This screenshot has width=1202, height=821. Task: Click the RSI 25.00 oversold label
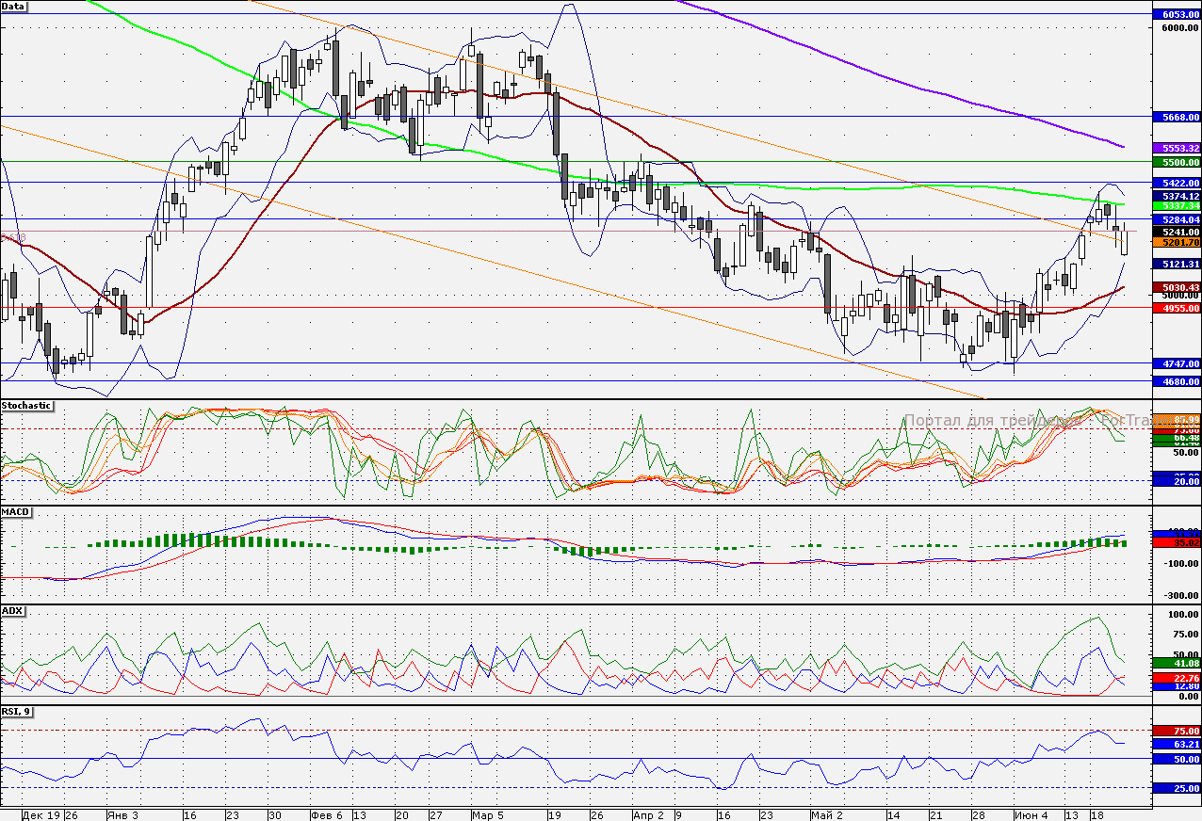coord(1177,788)
